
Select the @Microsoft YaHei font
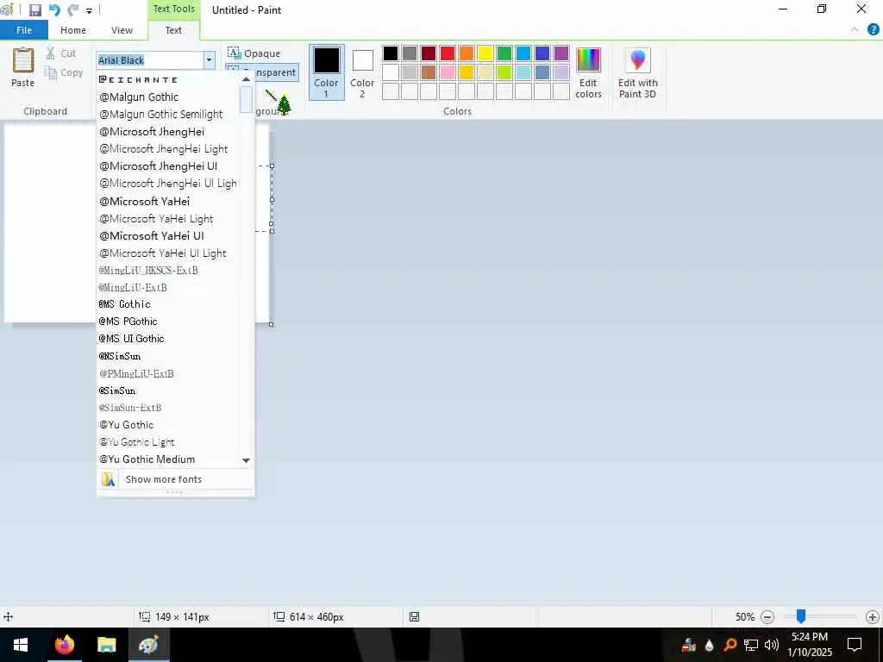coord(168,201)
